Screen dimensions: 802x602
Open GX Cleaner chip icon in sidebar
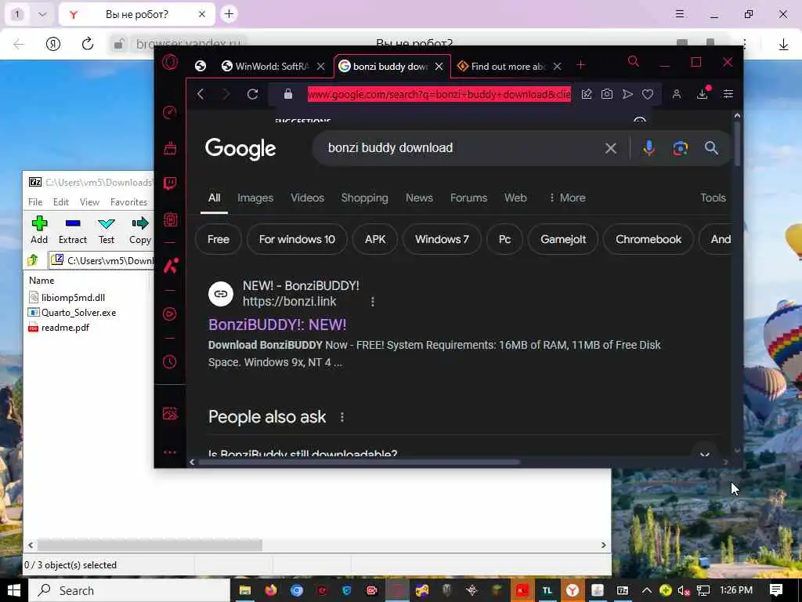170,220
